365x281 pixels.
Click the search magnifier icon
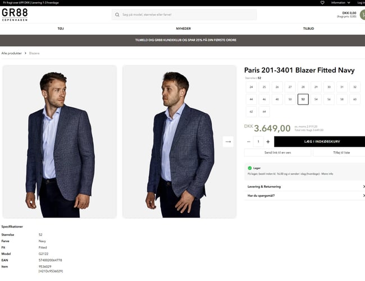click(x=117, y=15)
